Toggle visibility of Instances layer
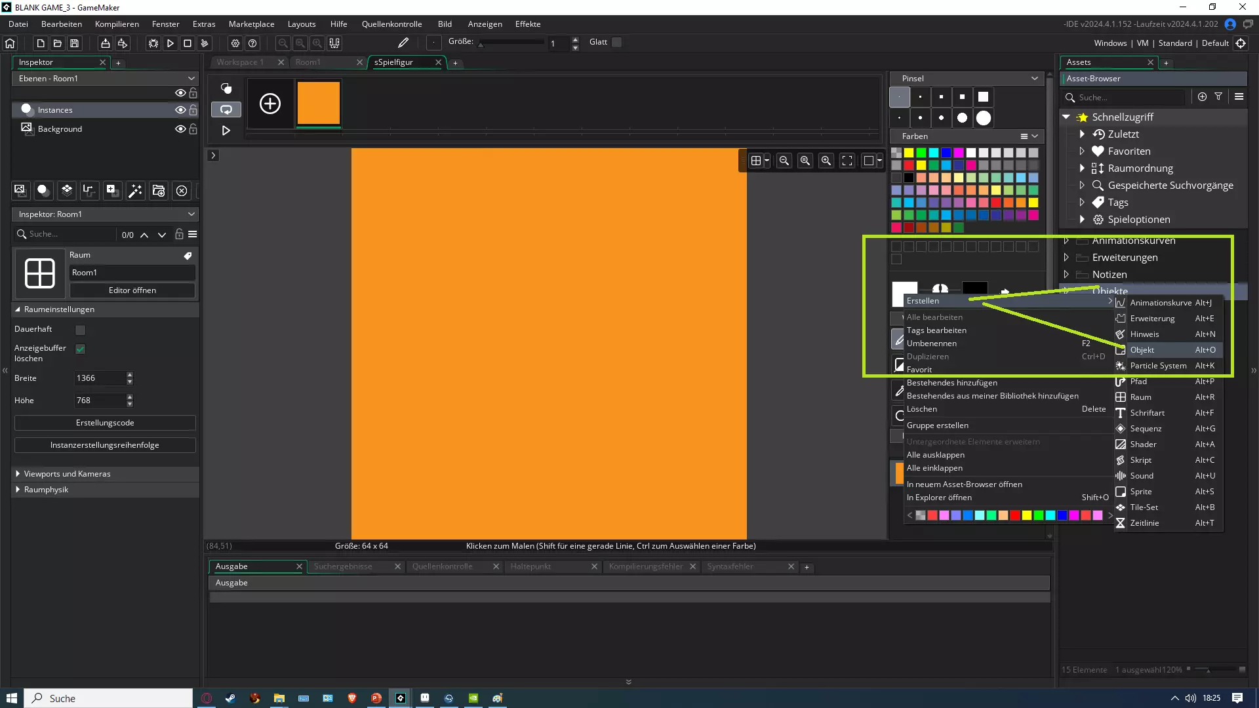 pyautogui.click(x=180, y=110)
